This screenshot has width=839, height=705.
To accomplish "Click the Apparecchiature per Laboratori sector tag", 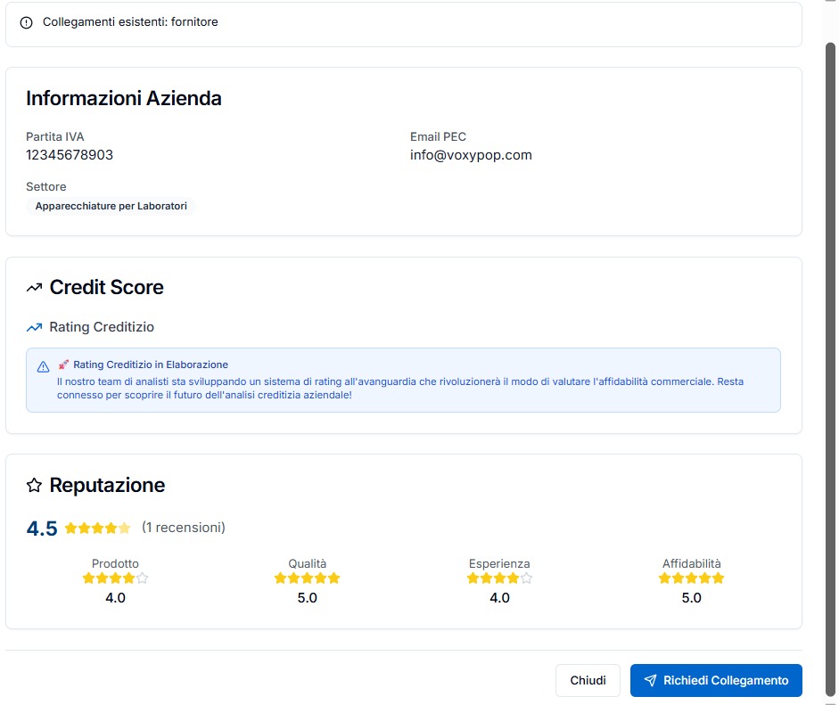I will 111,206.
